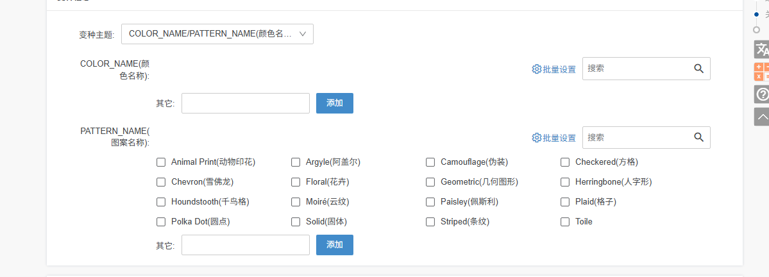Screen dimensions: 769x277
Task: Check the Animal Print(动物印花) checkbox
Action: (x=161, y=162)
